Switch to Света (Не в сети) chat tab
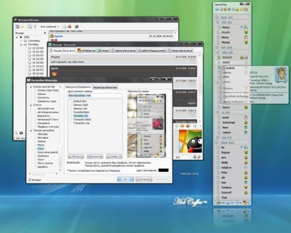 click(123, 51)
